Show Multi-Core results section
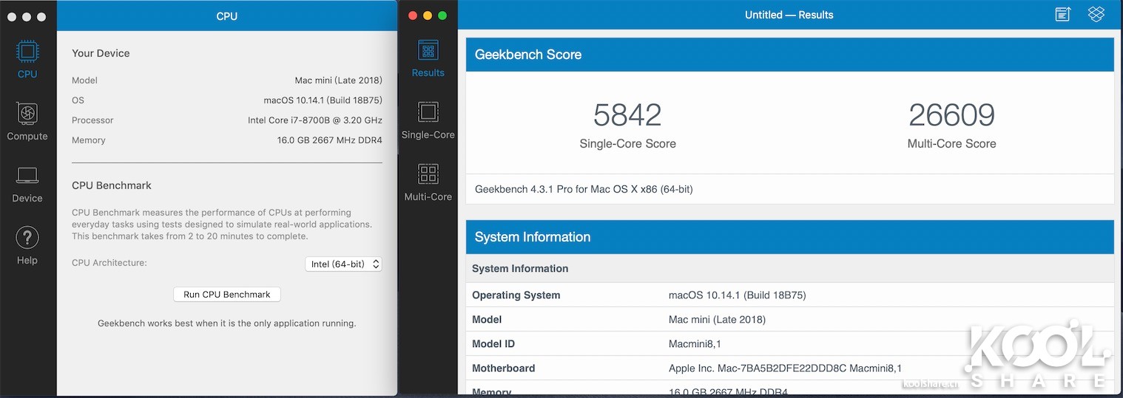This screenshot has height=398, width=1123. [428, 182]
